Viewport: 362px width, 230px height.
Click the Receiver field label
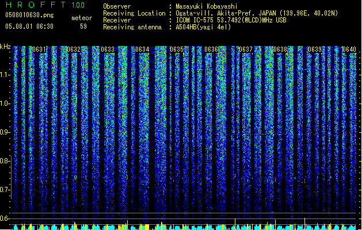(x=117, y=20)
